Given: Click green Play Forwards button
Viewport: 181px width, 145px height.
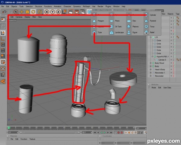Looking at the screenshot, I should click(105, 133).
